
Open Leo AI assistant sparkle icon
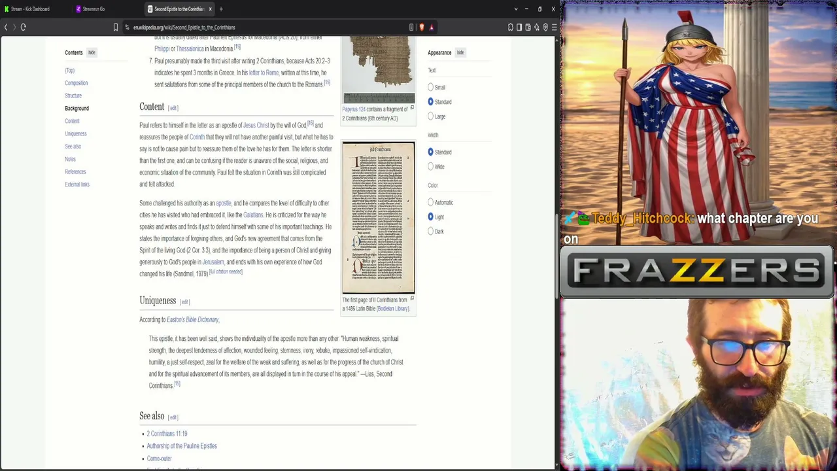click(537, 27)
